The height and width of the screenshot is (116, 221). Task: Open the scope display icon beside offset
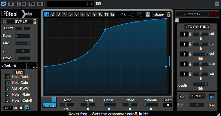(32, 66)
